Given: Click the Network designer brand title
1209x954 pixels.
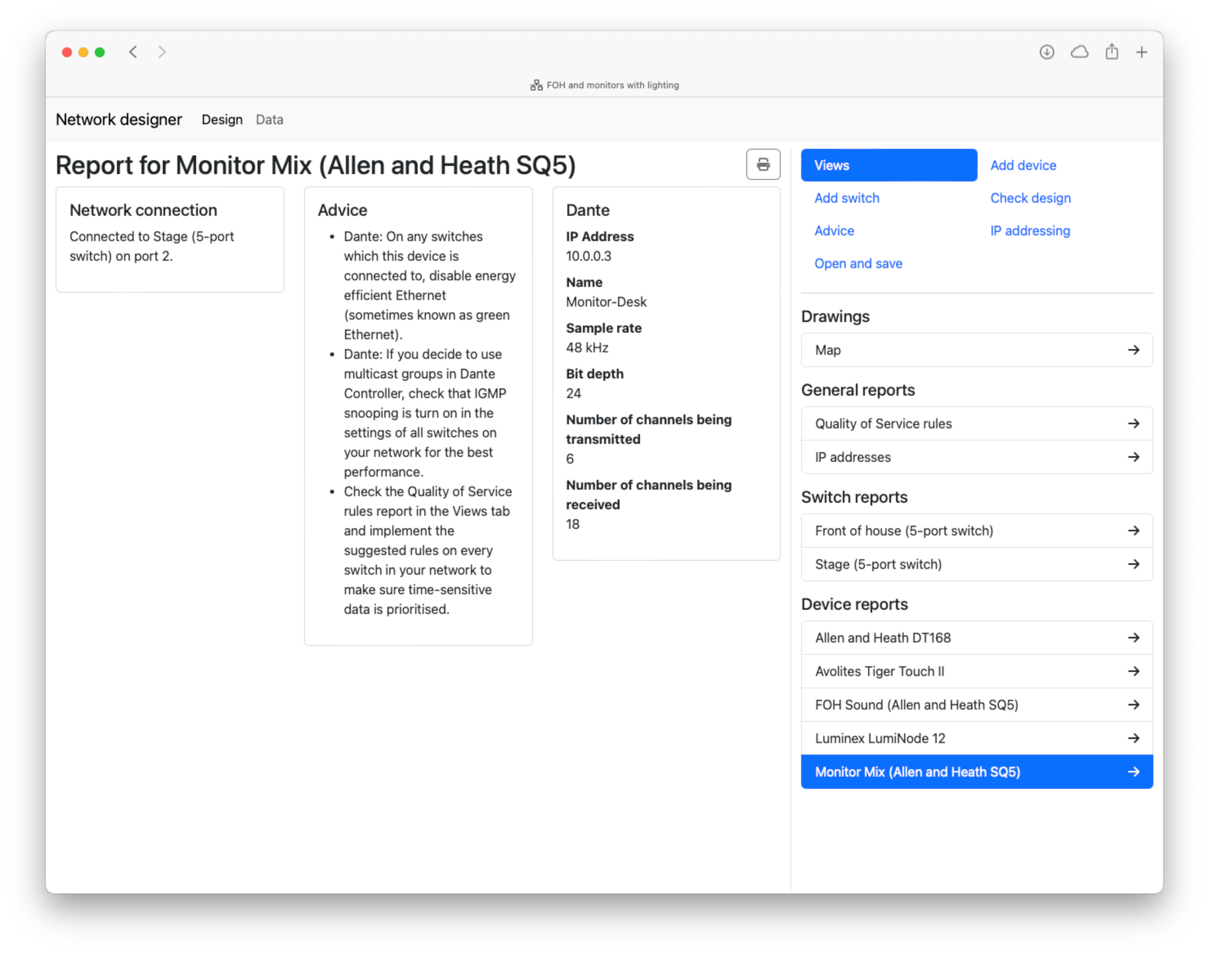Looking at the screenshot, I should pos(119,119).
